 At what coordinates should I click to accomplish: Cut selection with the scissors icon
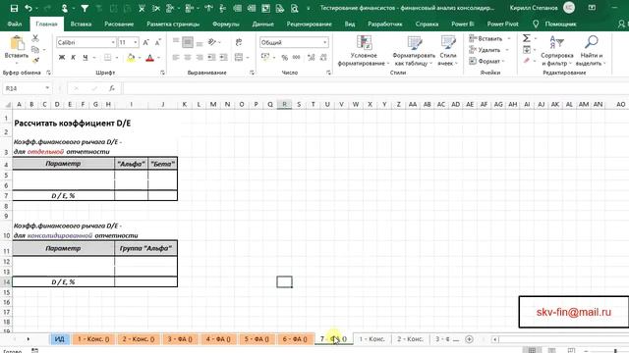pyautogui.click(x=35, y=38)
